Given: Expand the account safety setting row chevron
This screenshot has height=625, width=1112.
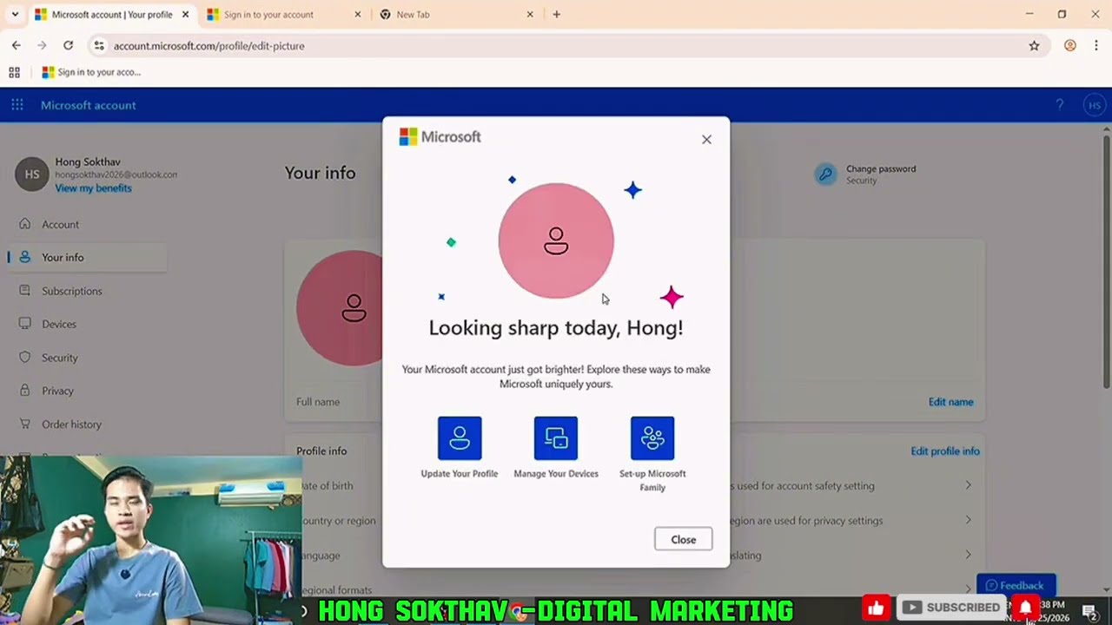Looking at the screenshot, I should 968,485.
